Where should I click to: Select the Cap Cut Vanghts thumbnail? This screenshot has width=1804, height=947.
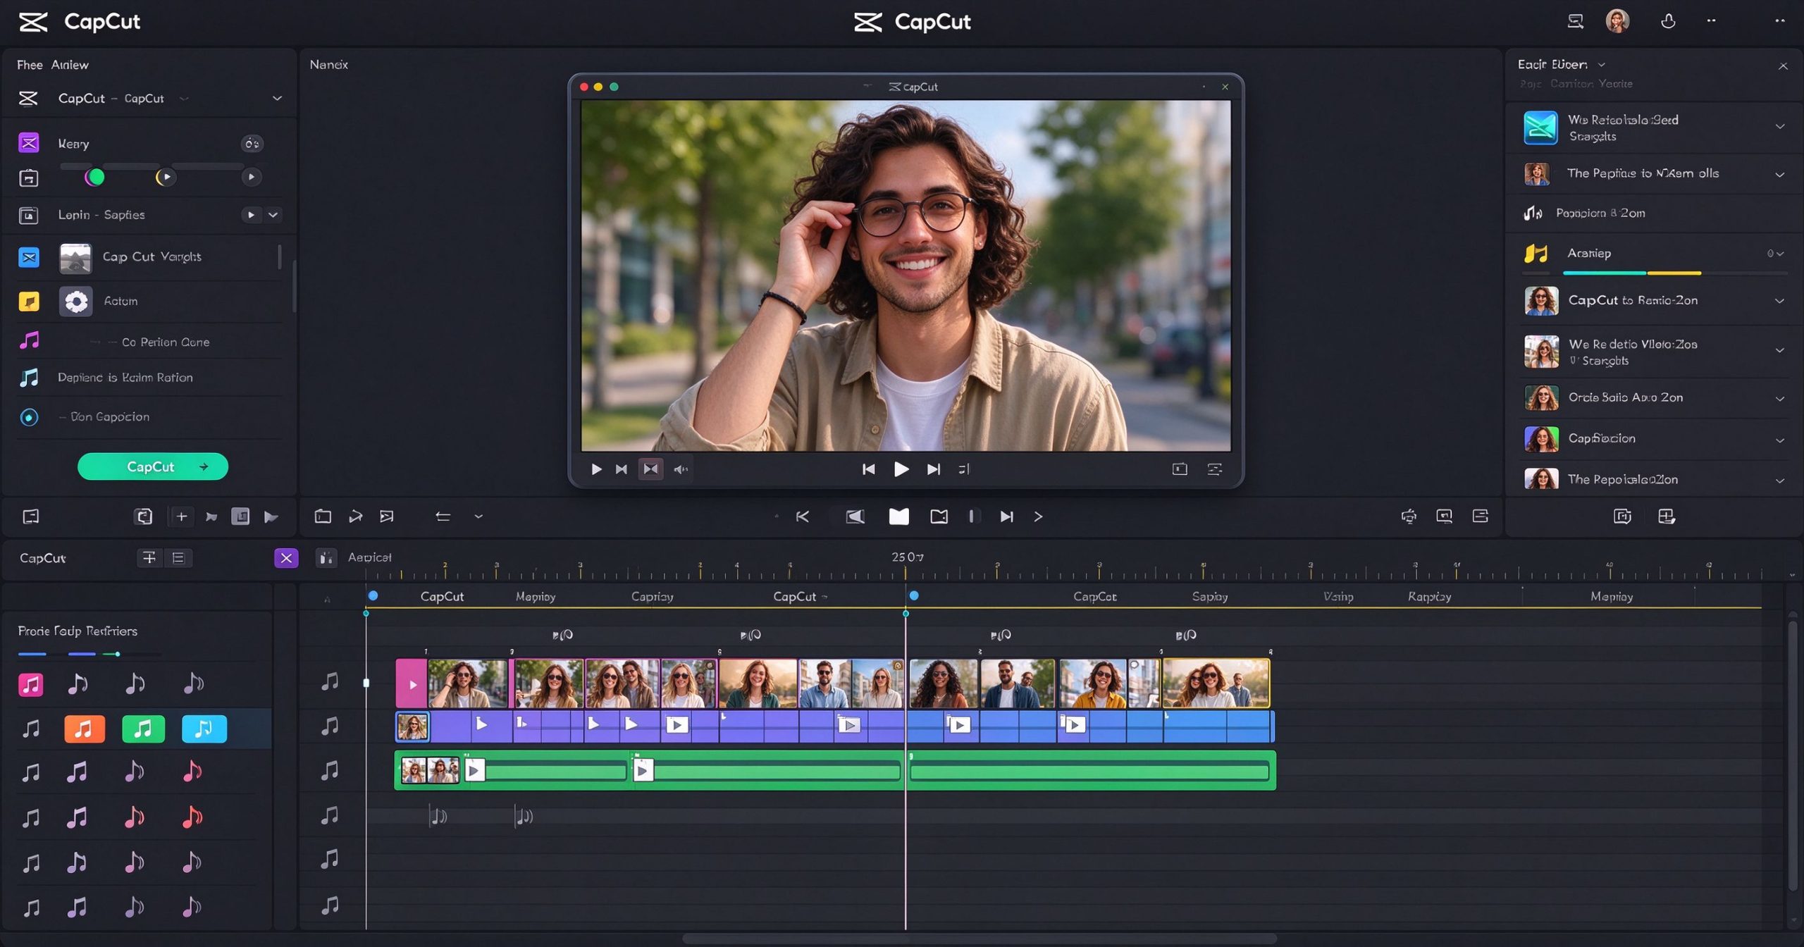(75, 257)
